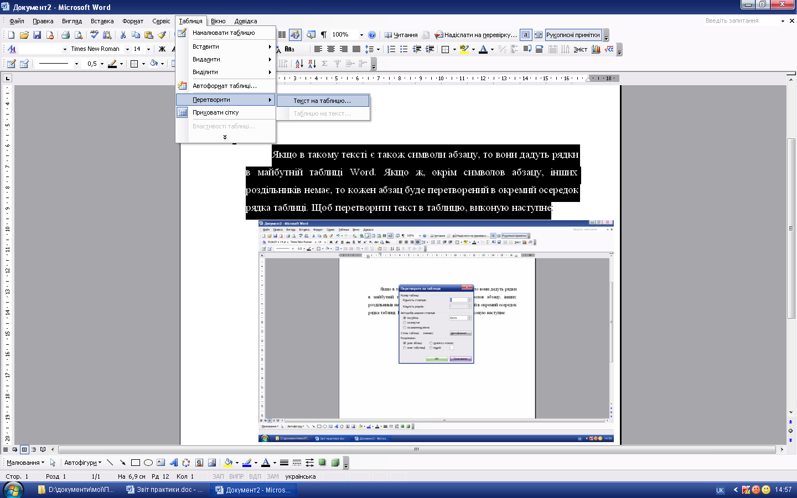Open the Автофігури dropdown

click(82, 463)
